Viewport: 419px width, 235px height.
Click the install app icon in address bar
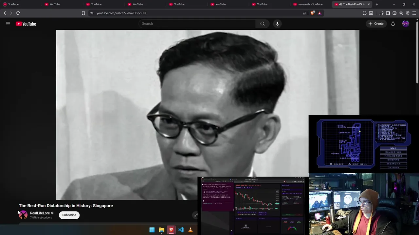304,13
